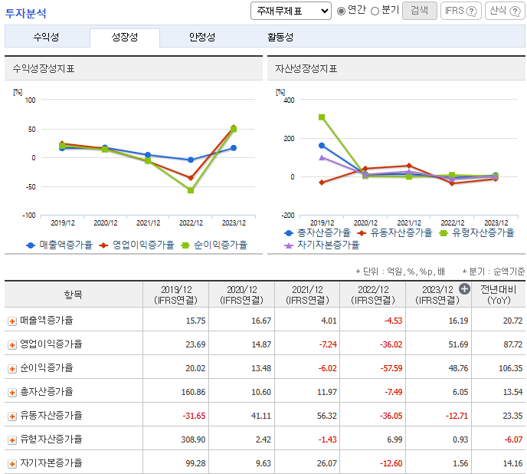Click the 2023/12 green 순이익증가율 data point
Screen dimensions: 527x474
click(x=234, y=130)
